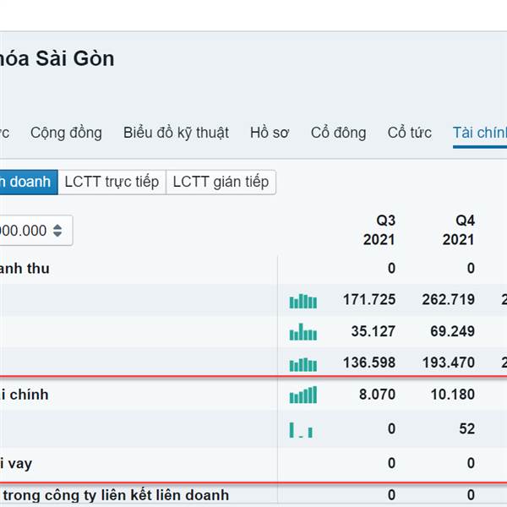Screen dimensions: 507x507
Task: Open the bar chart for the 8.070 row
Action: (303, 395)
